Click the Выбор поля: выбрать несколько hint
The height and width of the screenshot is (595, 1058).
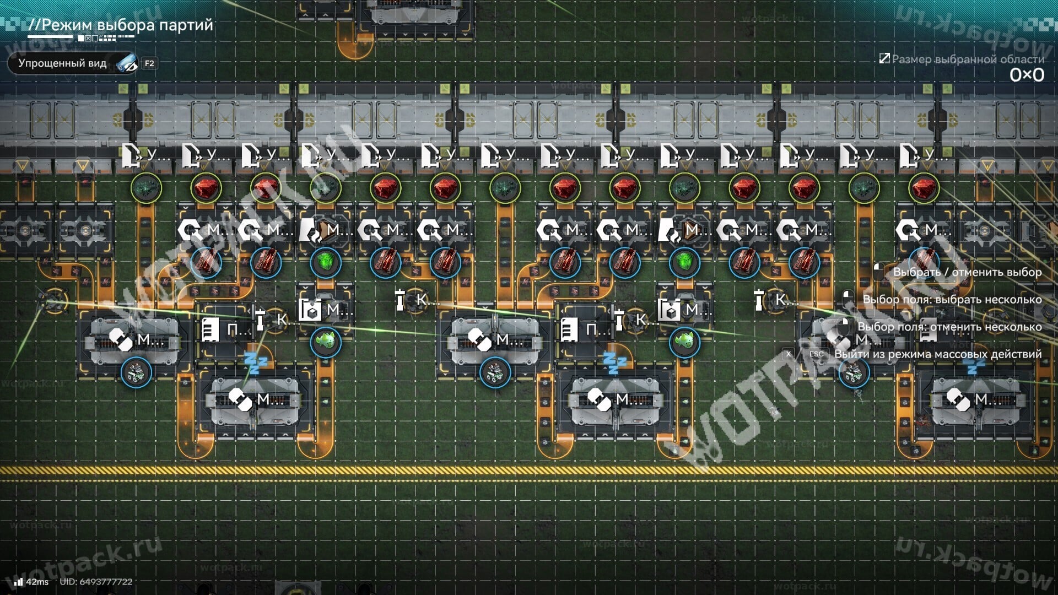point(952,300)
